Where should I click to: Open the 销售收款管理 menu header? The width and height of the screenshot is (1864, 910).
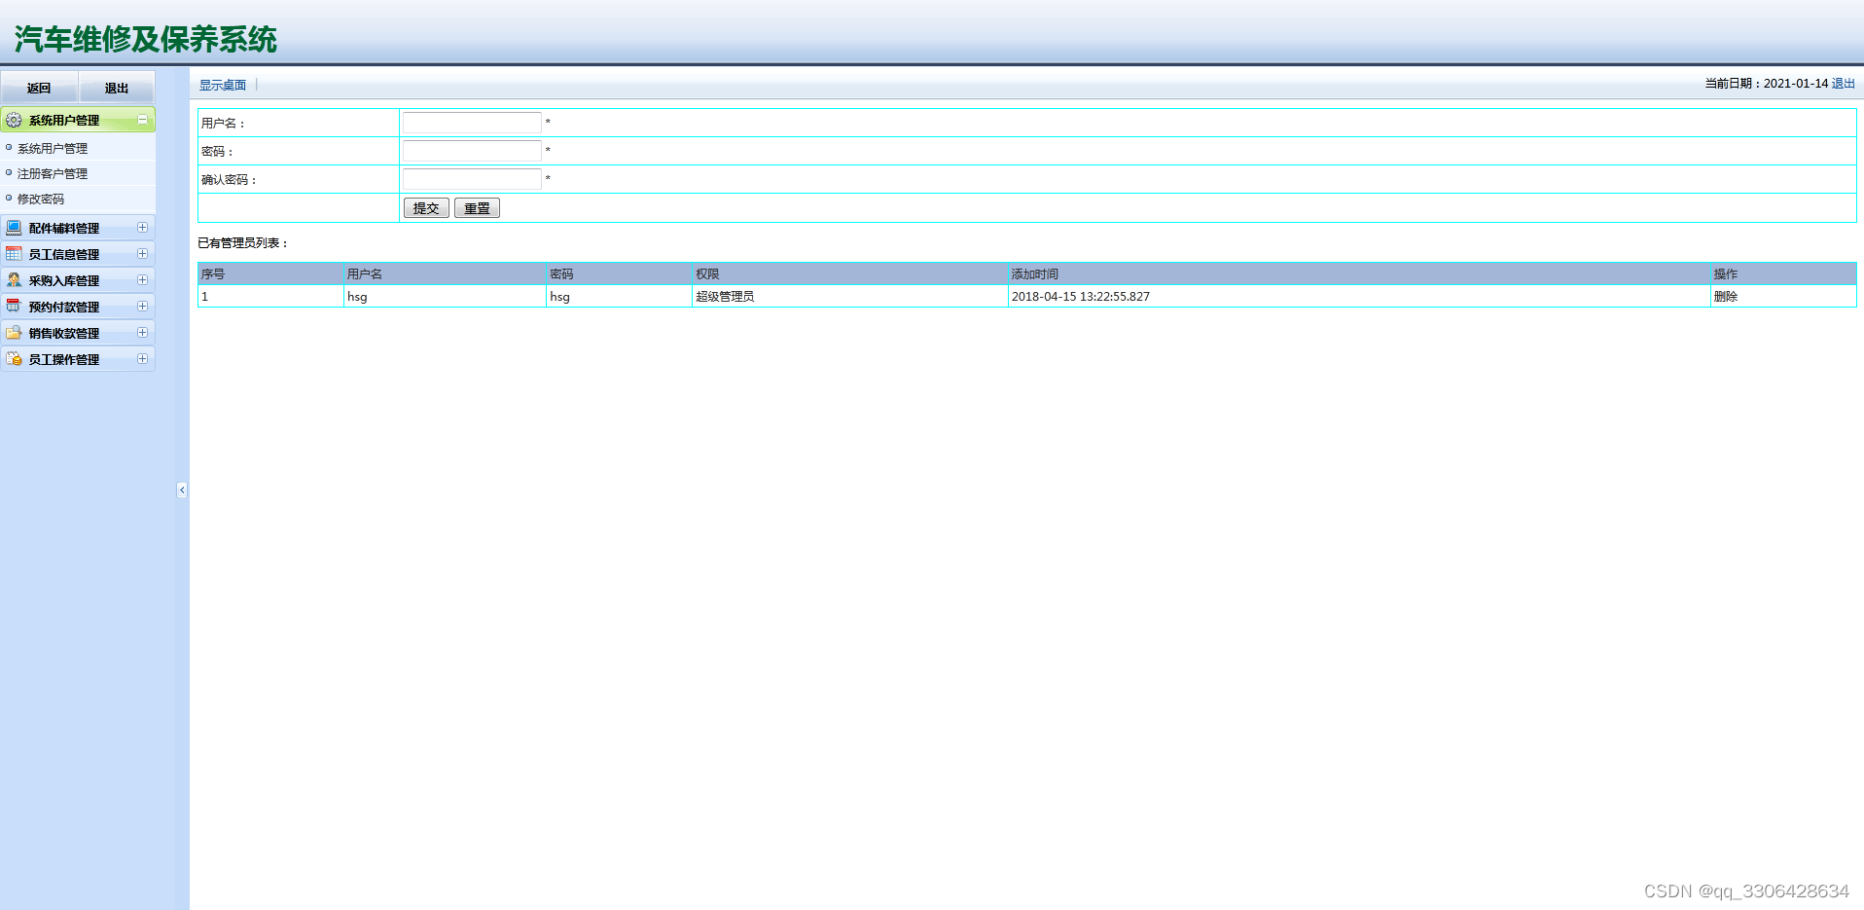point(78,333)
